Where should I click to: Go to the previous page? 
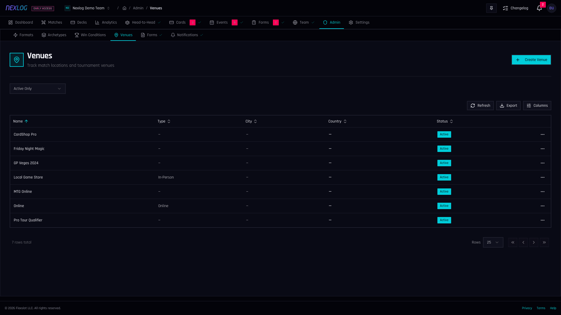(523, 242)
